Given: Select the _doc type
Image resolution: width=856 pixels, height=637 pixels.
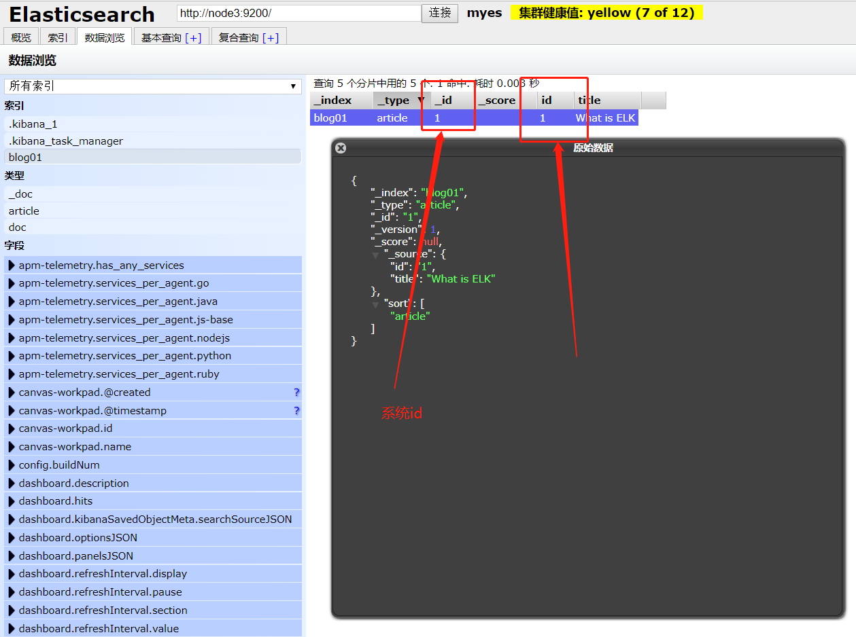Looking at the screenshot, I should (x=153, y=194).
